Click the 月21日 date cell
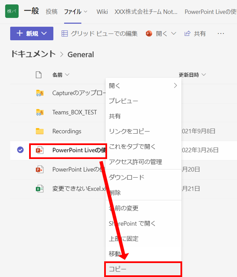This screenshot has height=277, width=237. click(191, 189)
